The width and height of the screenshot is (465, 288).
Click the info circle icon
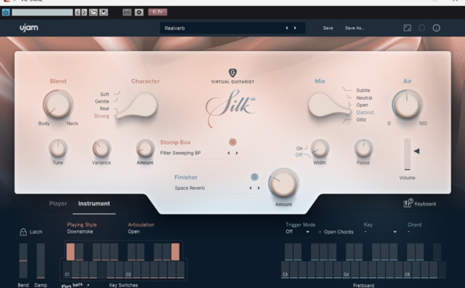[x=436, y=28]
